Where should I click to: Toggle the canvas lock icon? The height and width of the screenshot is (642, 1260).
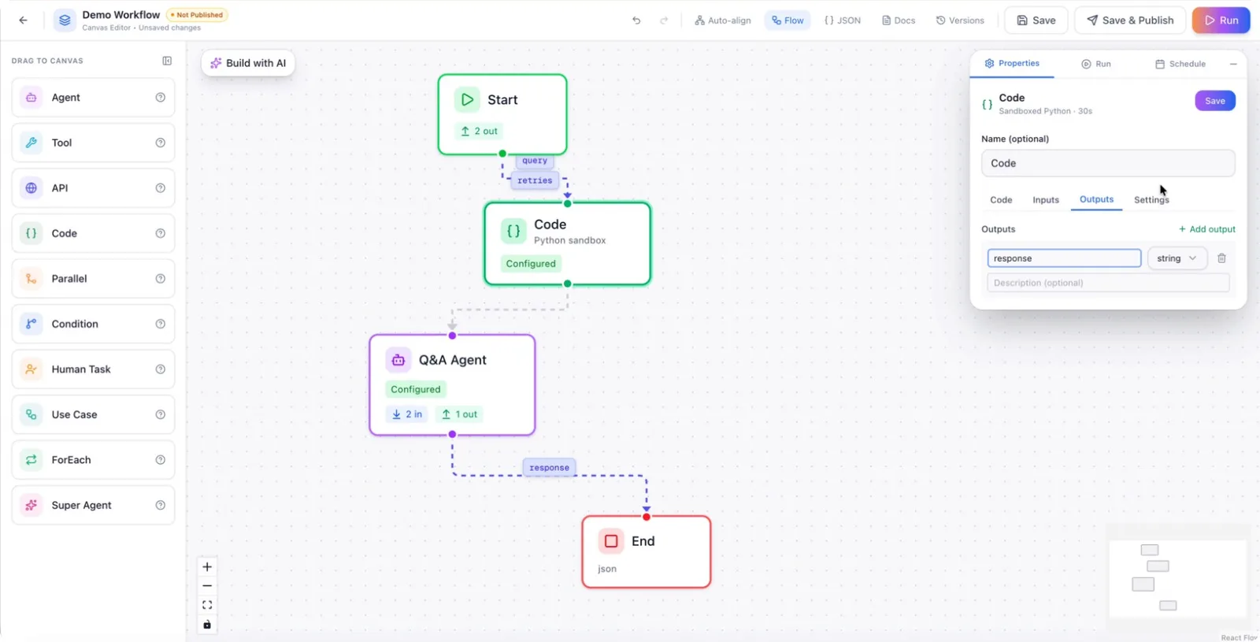[207, 625]
